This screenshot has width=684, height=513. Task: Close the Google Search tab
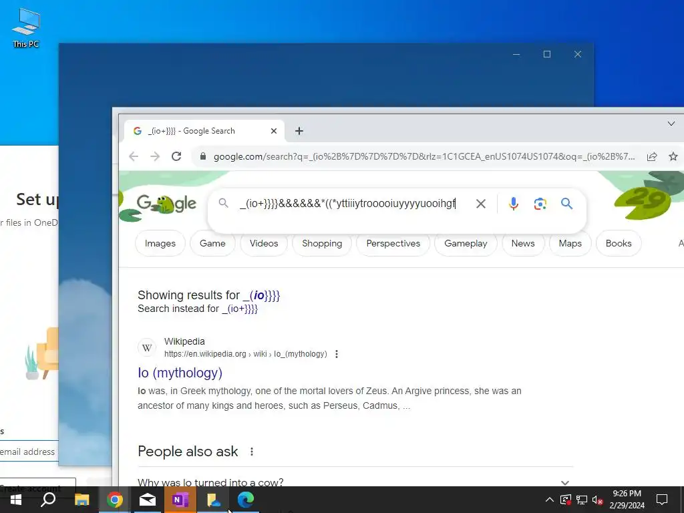[273, 131]
